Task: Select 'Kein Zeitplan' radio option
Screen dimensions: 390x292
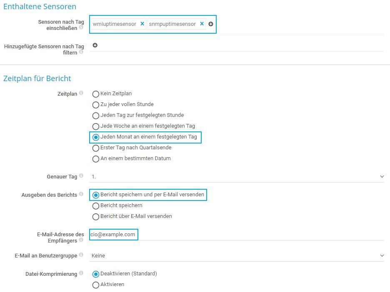Action: 96,94
